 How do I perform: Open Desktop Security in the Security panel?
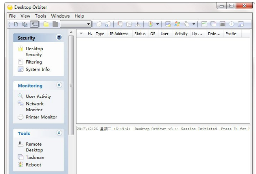(33, 51)
